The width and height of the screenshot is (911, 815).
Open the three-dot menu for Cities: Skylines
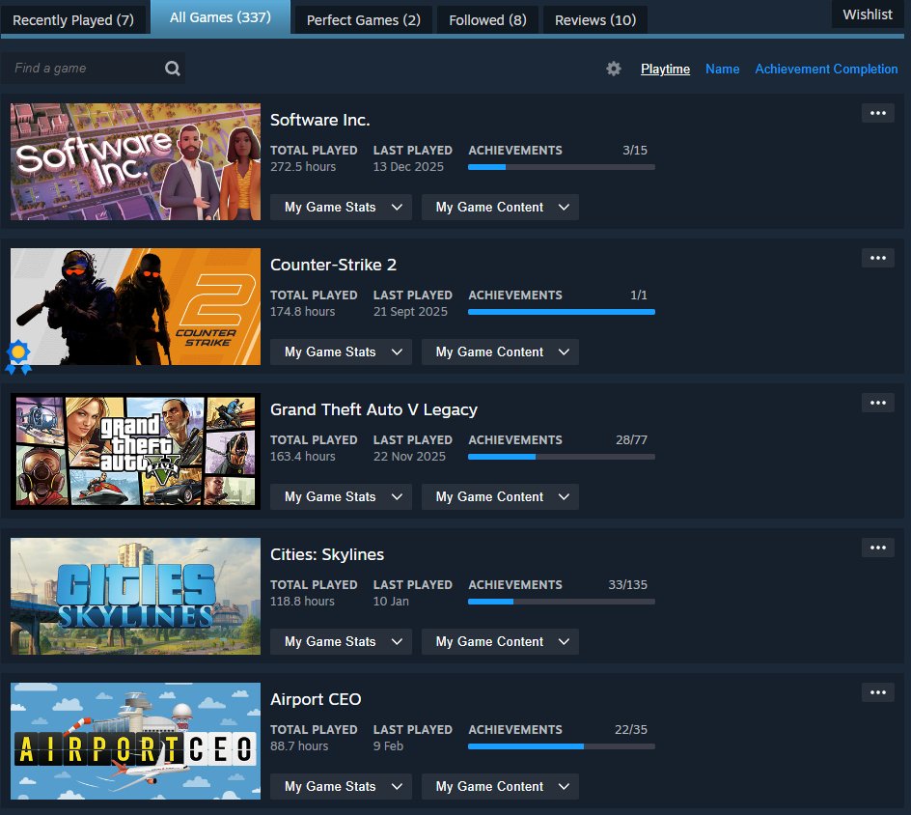click(878, 547)
